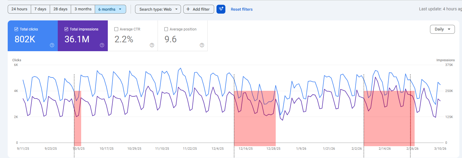Enable the Average CTR checkbox
The height and width of the screenshot is (158, 462).
[x=116, y=29]
